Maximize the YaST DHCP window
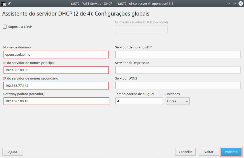Viewport: 244px width, 158px height. pyautogui.click(x=234, y=4)
